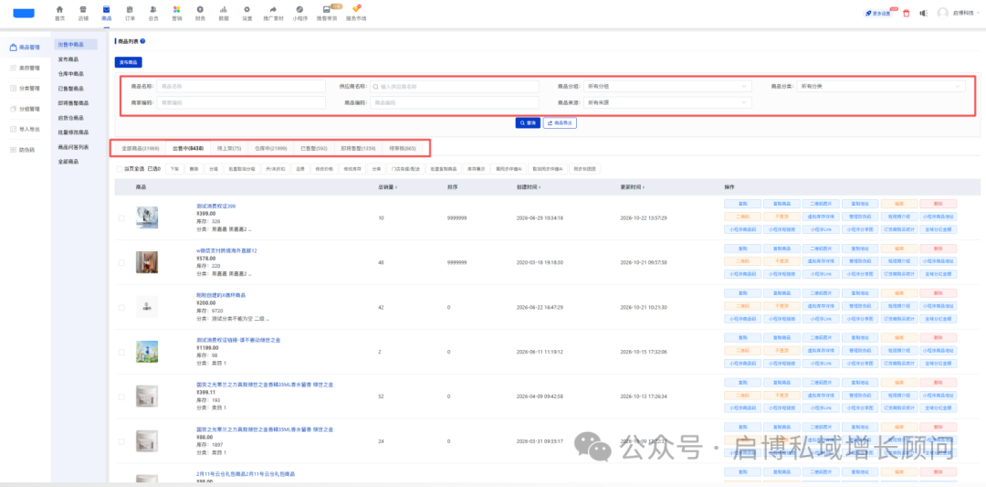The width and height of the screenshot is (986, 487).
Task: Open 防伪码 in the left sidebar
Action: pyautogui.click(x=23, y=150)
